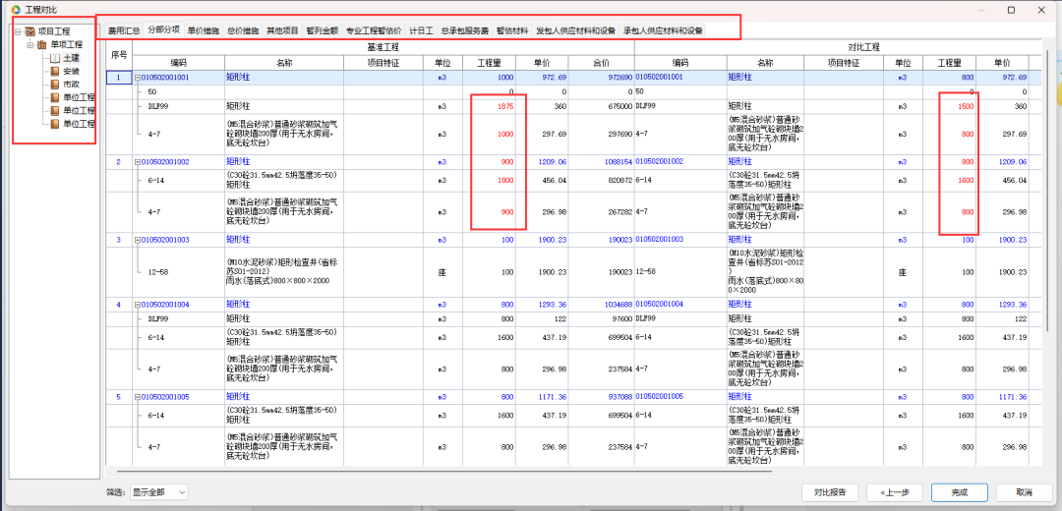Collapse the 单项工程 tree branch

[x=30, y=45]
